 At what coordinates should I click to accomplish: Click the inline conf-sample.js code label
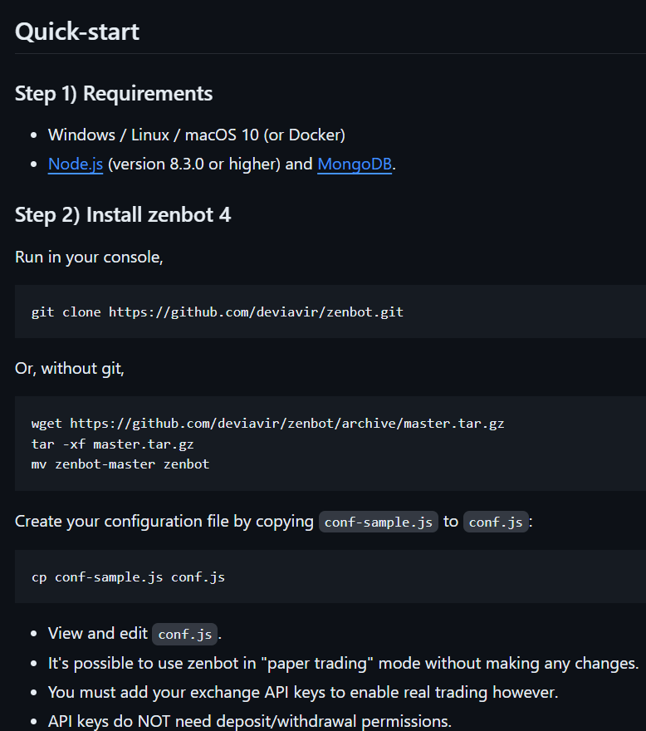click(x=379, y=522)
